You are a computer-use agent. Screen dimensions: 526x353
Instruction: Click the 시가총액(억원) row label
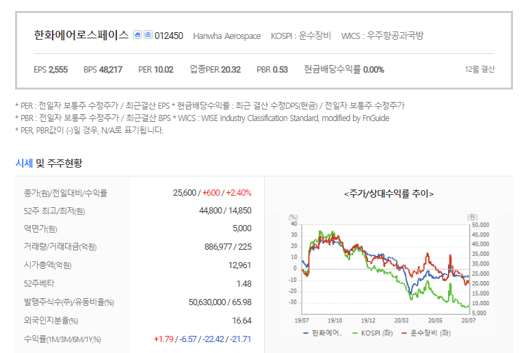coord(48,265)
